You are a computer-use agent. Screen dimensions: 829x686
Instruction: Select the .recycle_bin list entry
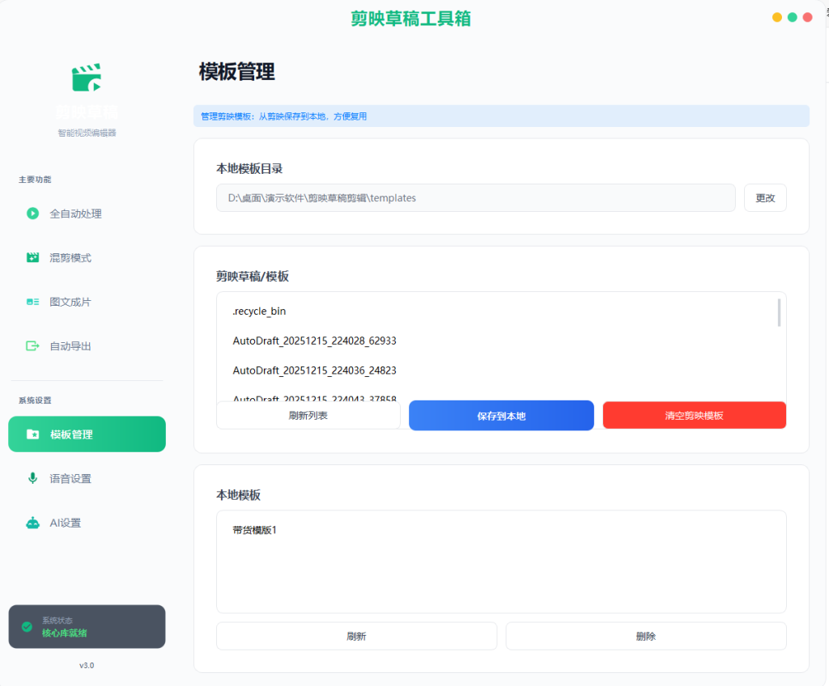pos(500,311)
